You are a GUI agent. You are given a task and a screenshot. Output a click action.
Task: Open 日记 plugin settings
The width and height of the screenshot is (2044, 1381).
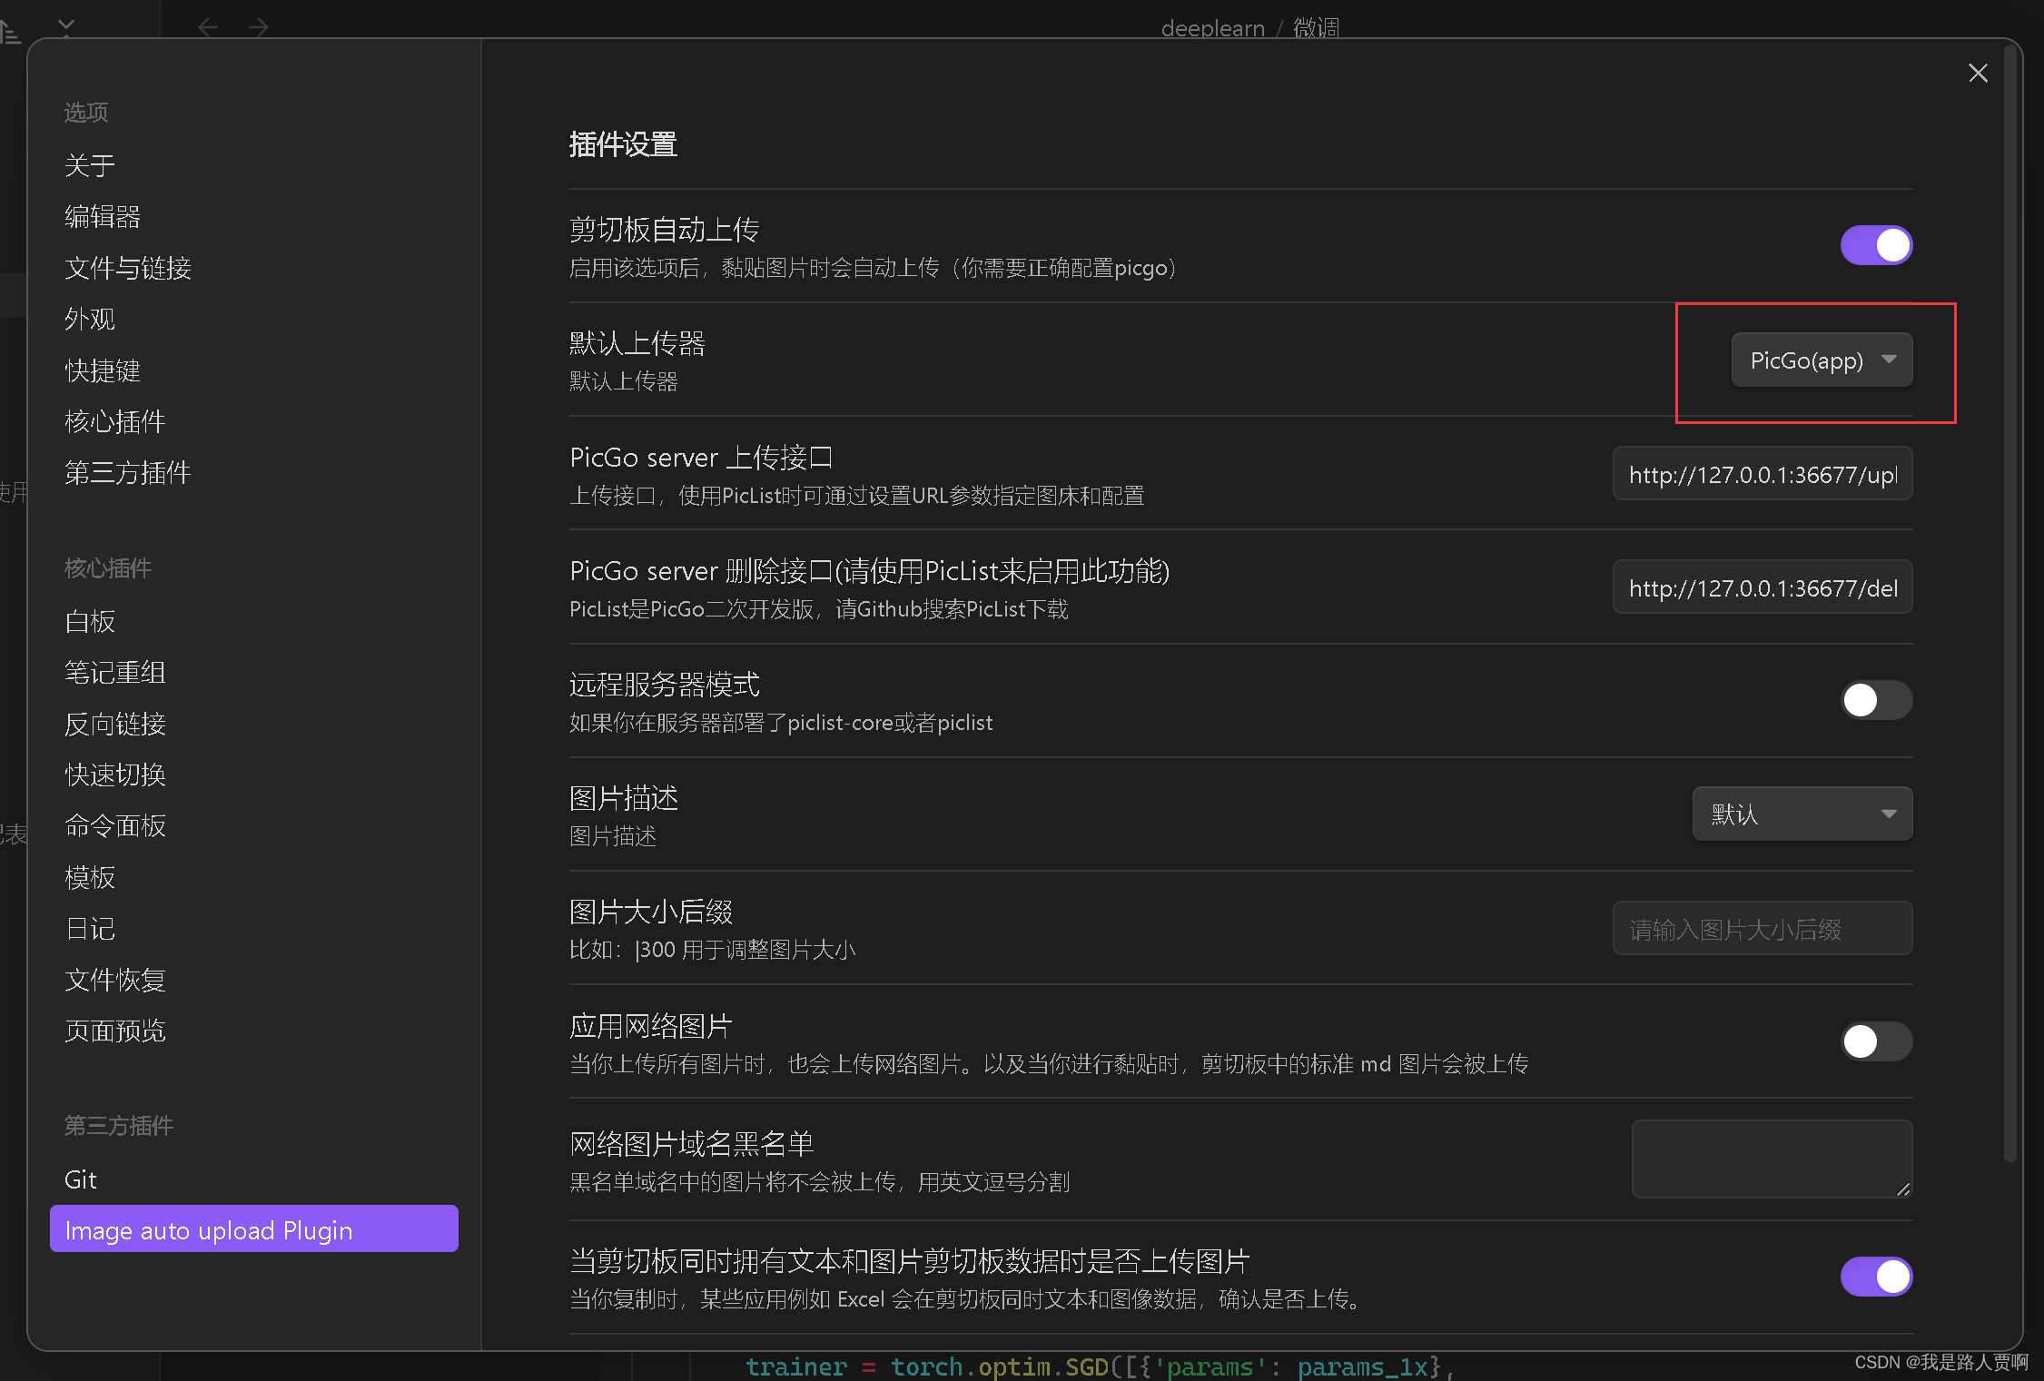[90, 928]
